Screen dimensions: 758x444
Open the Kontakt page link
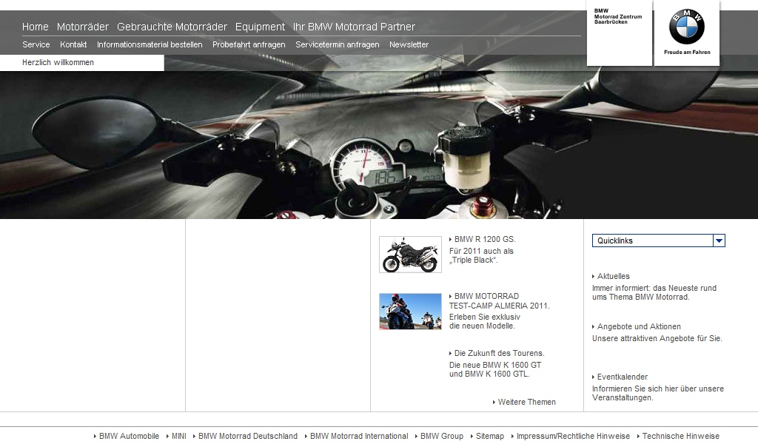point(73,44)
